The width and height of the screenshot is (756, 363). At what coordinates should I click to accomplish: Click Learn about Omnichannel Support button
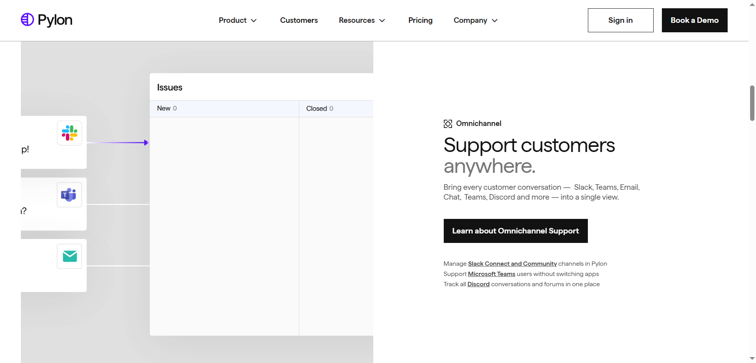[x=515, y=231]
